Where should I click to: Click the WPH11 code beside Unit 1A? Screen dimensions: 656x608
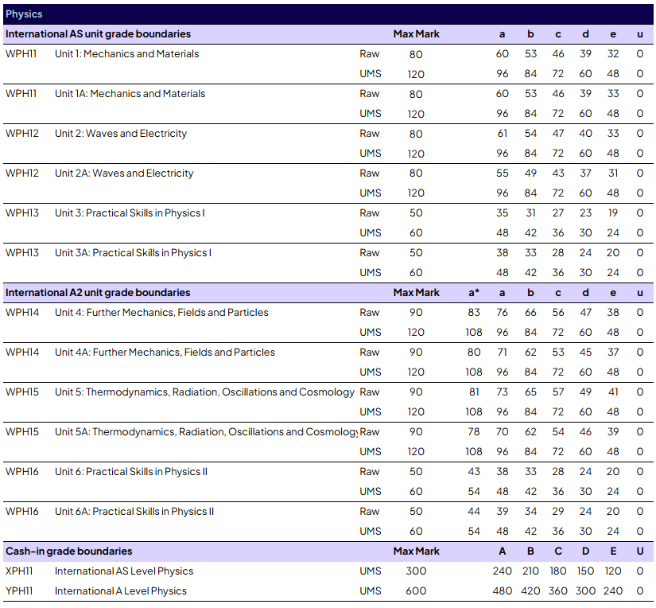(21, 94)
